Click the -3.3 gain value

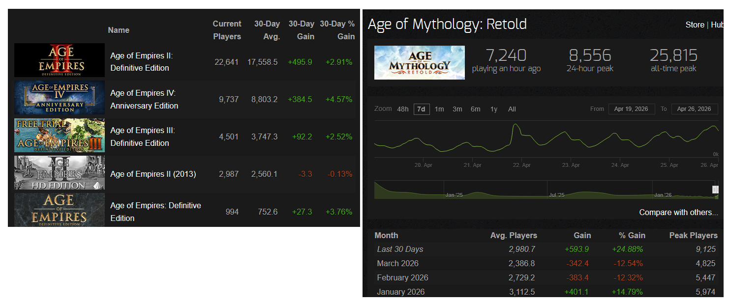305,174
